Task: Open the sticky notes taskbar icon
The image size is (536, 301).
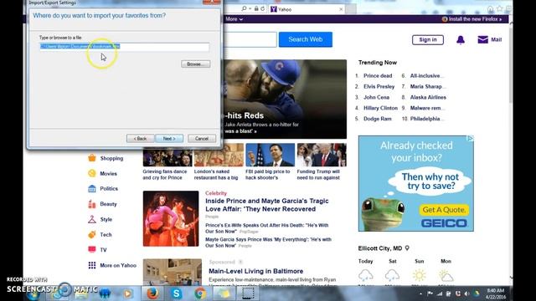Action: click(x=224, y=293)
